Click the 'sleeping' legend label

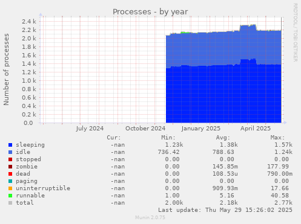point(30,145)
